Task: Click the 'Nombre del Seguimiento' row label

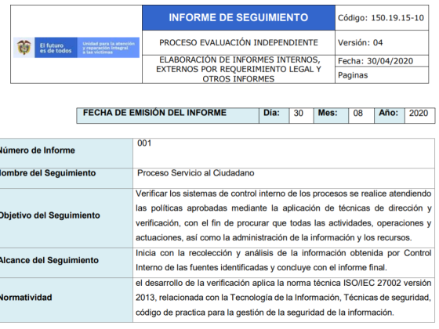Action: click(x=47, y=173)
